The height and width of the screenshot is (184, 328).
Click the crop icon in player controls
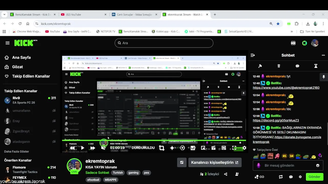pyautogui.click(x=162, y=148)
